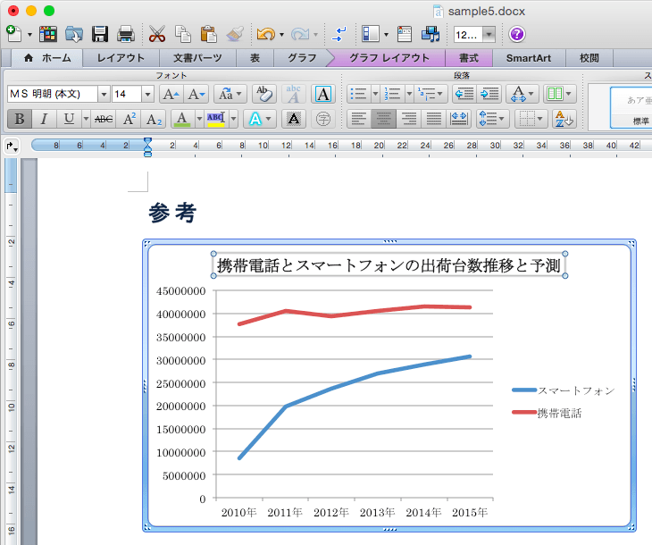This screenshot has height=545, width=652.
Task: Select the Format Painter brush icon
Action: 235,34
